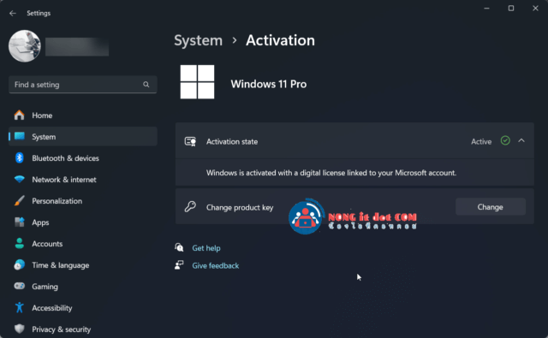Click the System monitor icon
This screenshot has height=338, width=548.
coord(20,136)
